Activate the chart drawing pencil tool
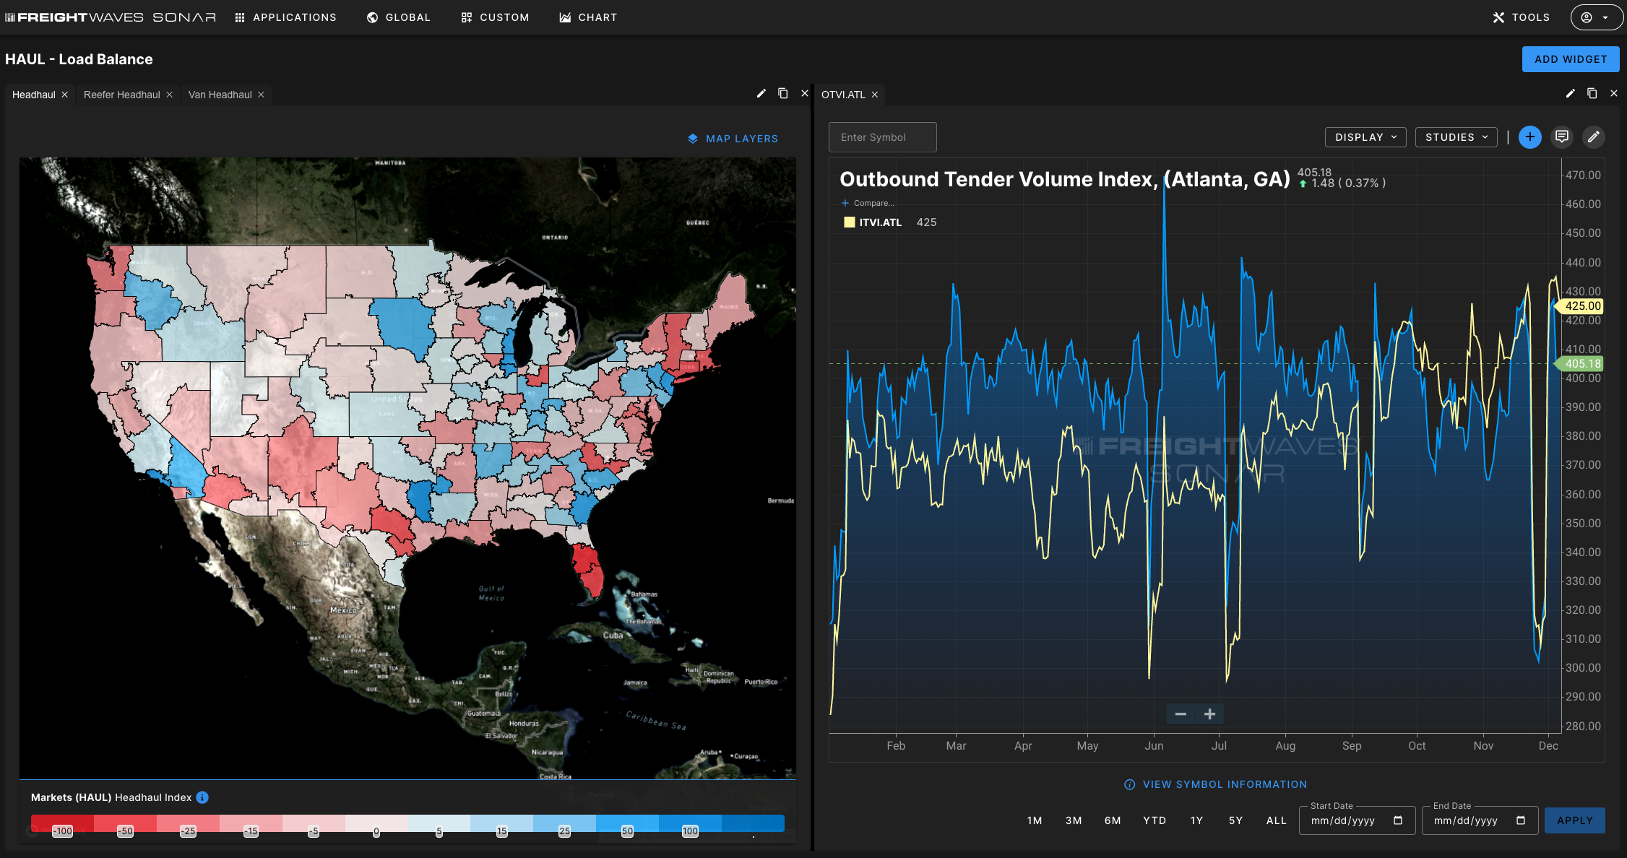 pyautogui.click(x=1593, y=137)
